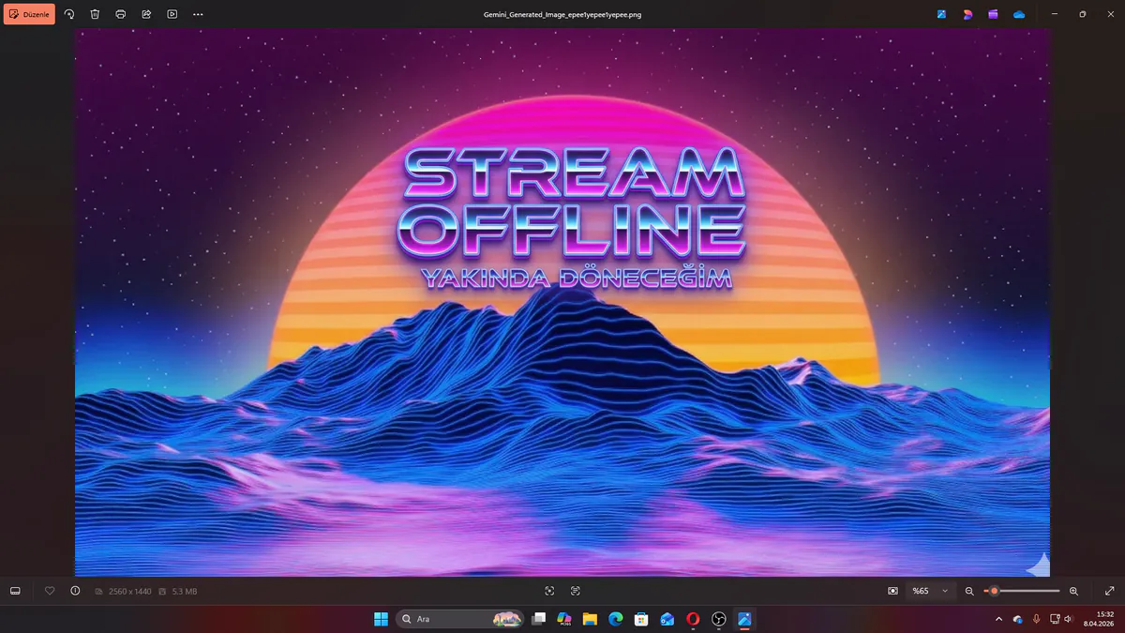The height and width of the screenshot is (633, 1125).
Task: Open Task View from the taskbar
Action: 539,619
